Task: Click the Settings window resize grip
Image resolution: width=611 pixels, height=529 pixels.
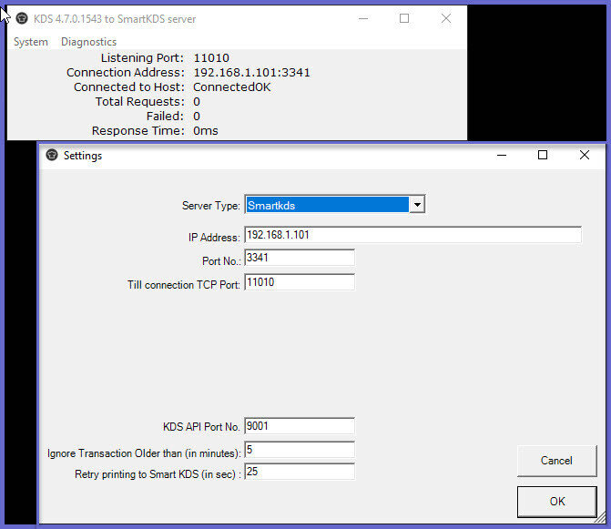Action: pyautogui.click(x=599, y=518)
